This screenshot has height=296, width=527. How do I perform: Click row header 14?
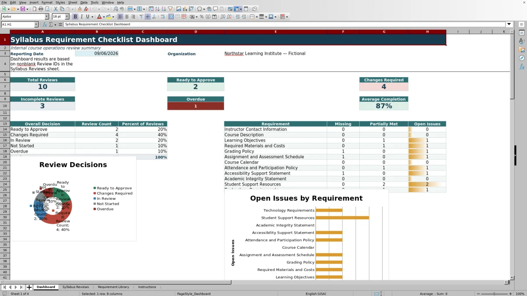(5, 129)
